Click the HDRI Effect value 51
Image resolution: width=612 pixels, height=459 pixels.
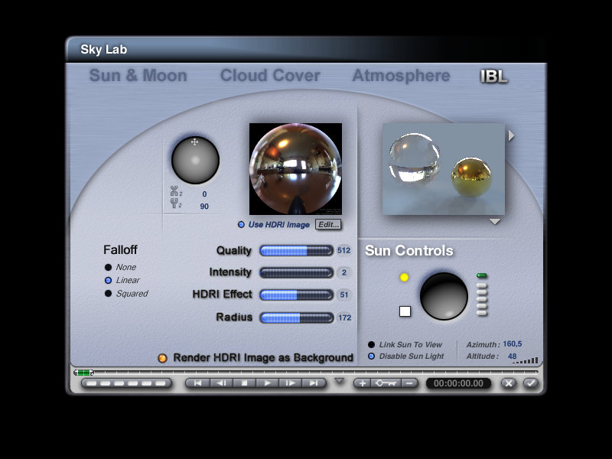(x=343, y=295)
